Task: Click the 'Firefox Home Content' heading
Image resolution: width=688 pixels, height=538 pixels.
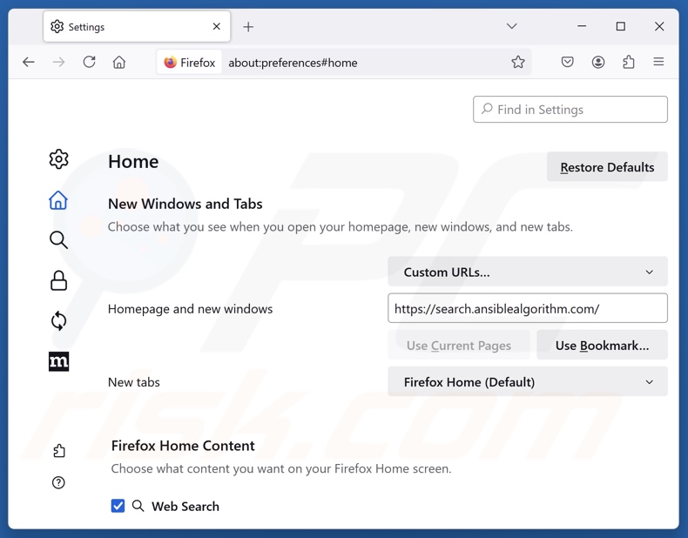Action: tap(183, 446)
